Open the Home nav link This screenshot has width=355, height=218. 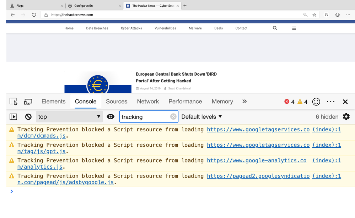click(69, 28)
